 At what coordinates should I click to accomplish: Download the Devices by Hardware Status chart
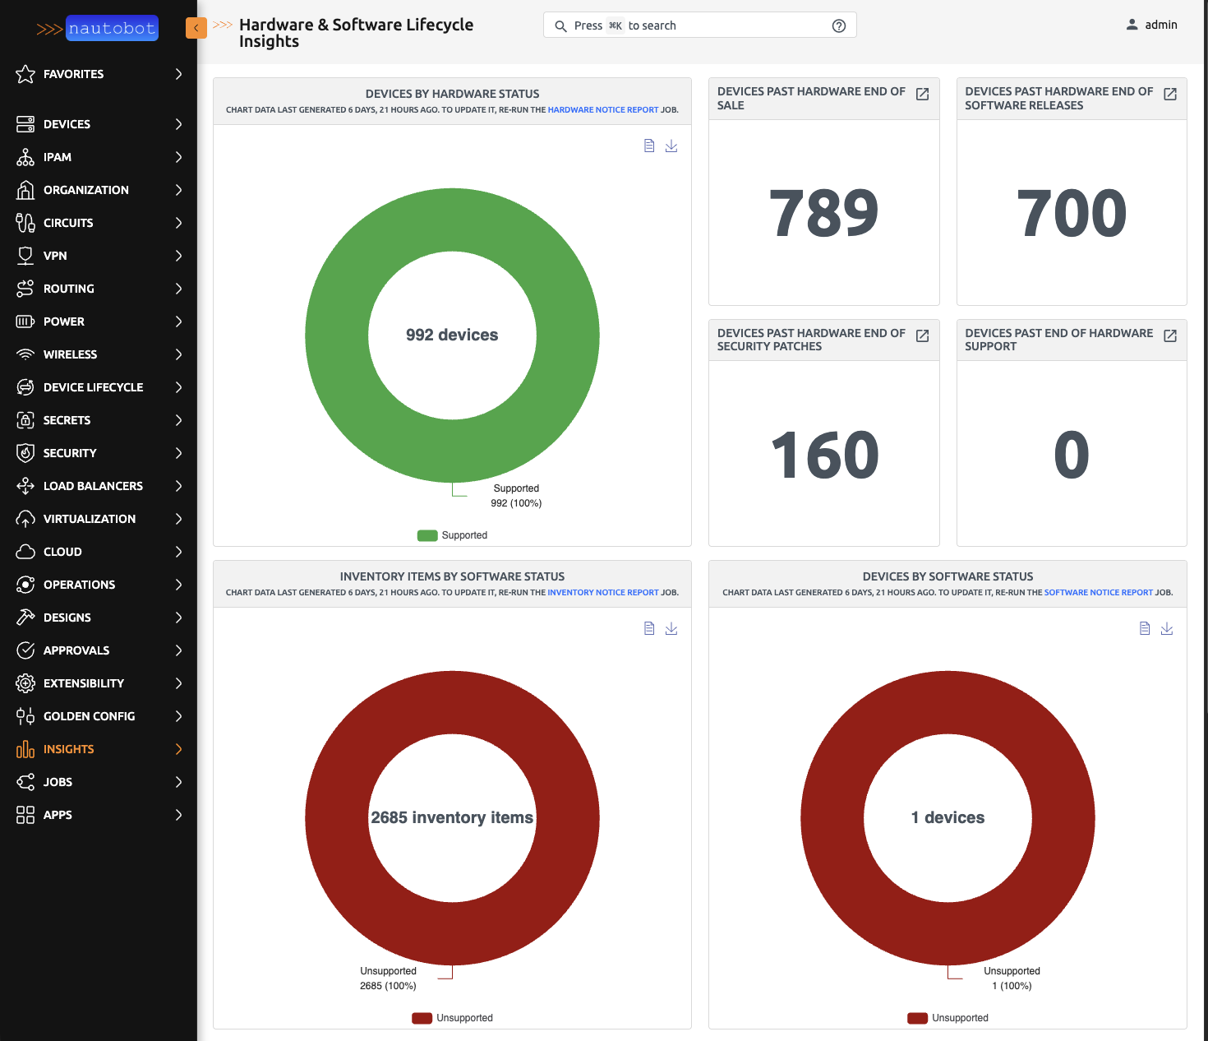tap(671, 146)
